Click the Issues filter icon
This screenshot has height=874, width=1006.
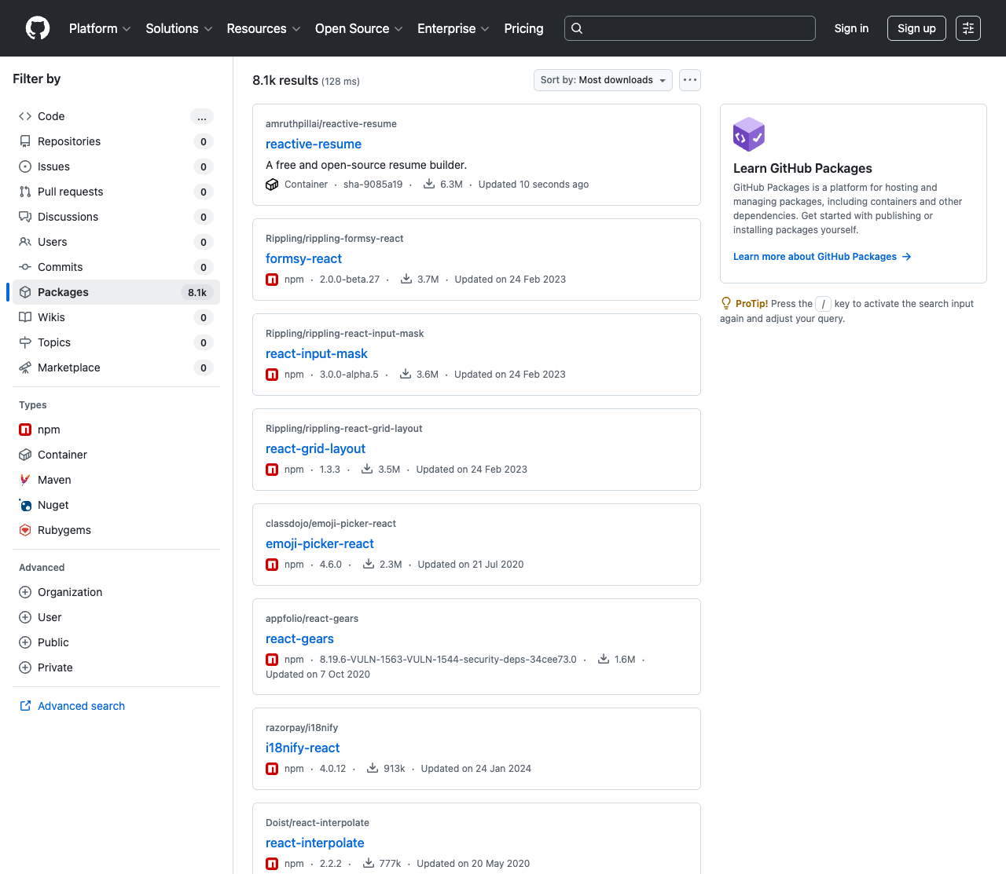click(x=25, y=166)
